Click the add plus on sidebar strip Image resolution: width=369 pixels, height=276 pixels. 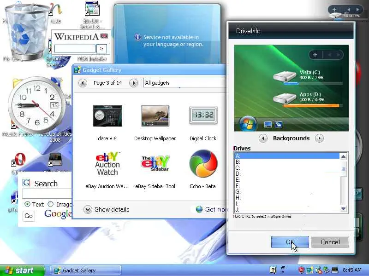click(334, 10)
